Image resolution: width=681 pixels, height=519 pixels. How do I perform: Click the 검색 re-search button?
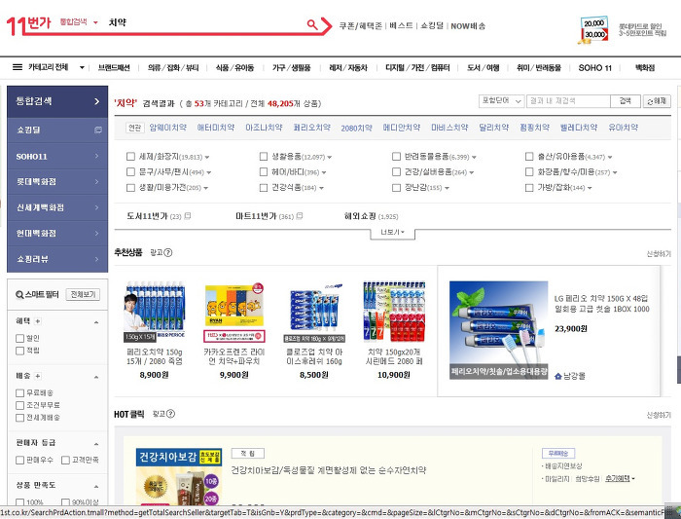(x=626, y=101)
